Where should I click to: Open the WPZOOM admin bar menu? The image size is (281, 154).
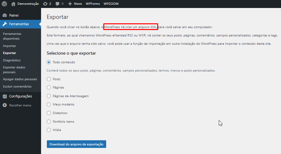pos(111,4)
